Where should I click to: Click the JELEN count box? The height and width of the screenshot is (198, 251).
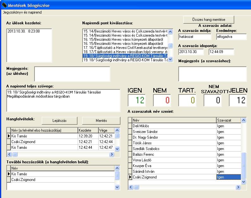pos(238,100)
